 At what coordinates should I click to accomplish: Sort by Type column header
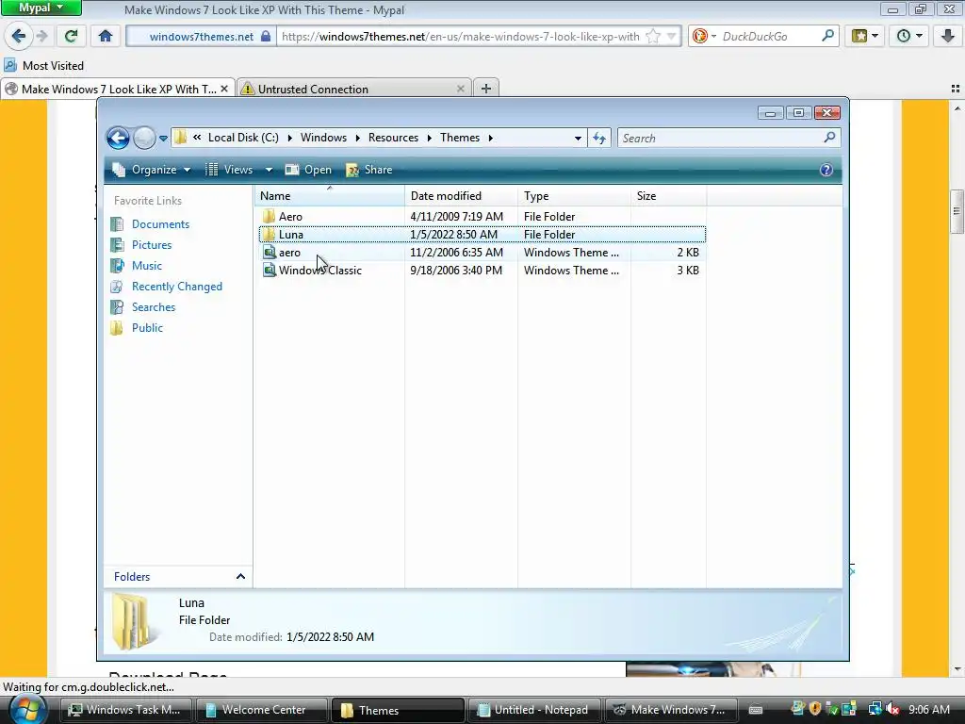click(x=574, y=196)
